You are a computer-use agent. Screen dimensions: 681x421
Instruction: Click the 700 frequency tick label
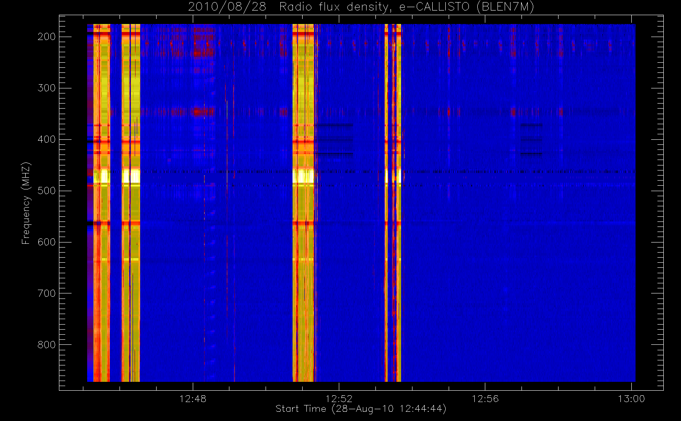click(x=47, y=293)
